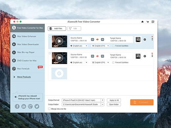Screen dimensions: 171x128
Task: Open settings gear for second video
Action: coord(145,56)
